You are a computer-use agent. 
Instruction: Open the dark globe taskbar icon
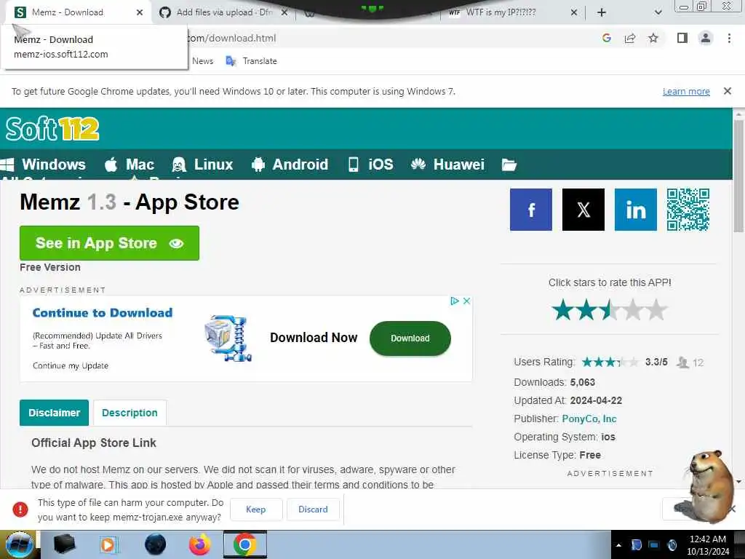(155, 544)
